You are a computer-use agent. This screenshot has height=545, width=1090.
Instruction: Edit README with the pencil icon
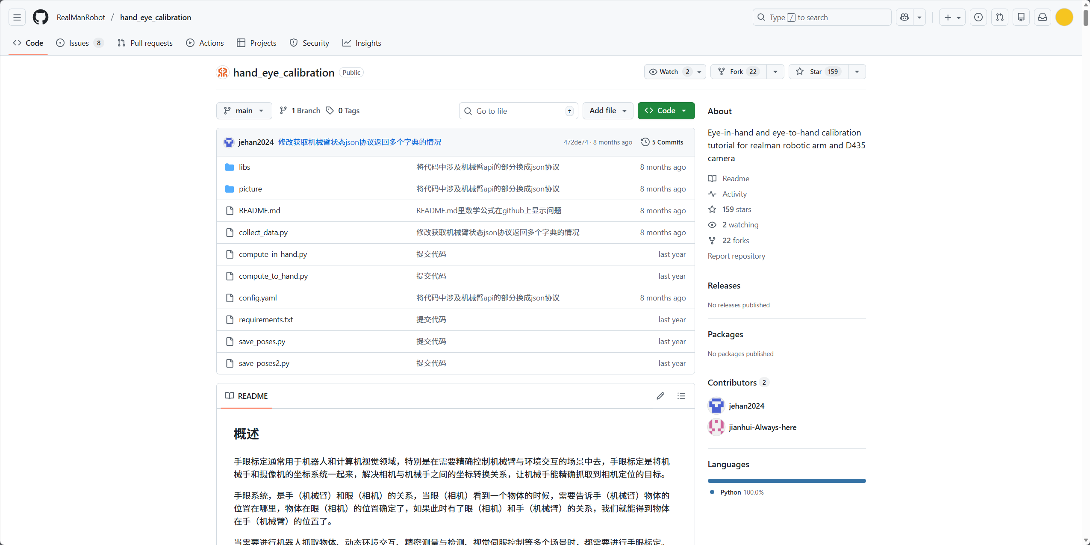(660, 396)
